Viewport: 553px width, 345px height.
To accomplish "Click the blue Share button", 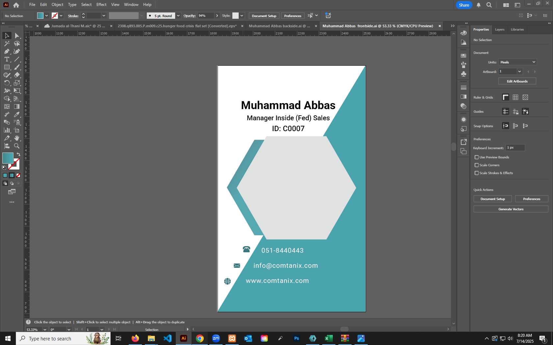I will tap(464, 5).
